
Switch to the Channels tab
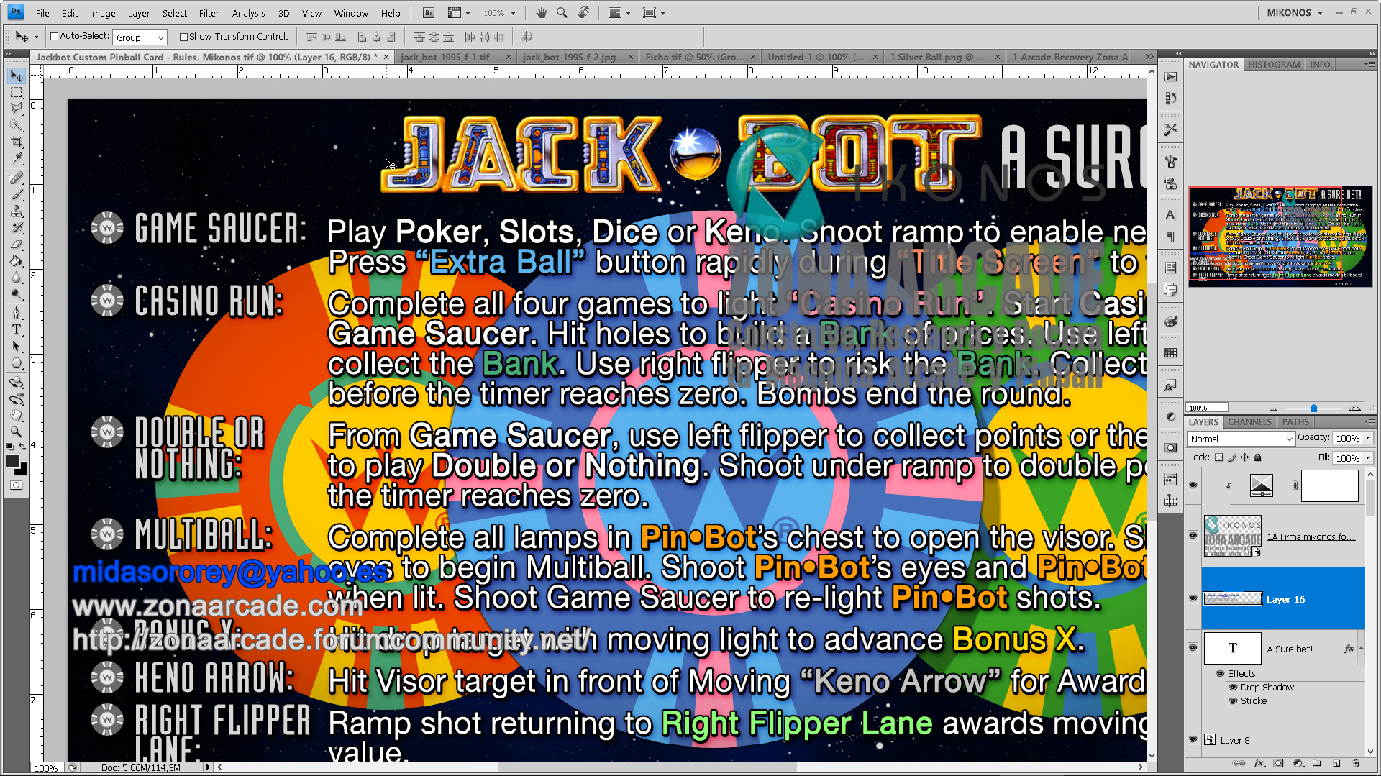tap(1249, 422)
